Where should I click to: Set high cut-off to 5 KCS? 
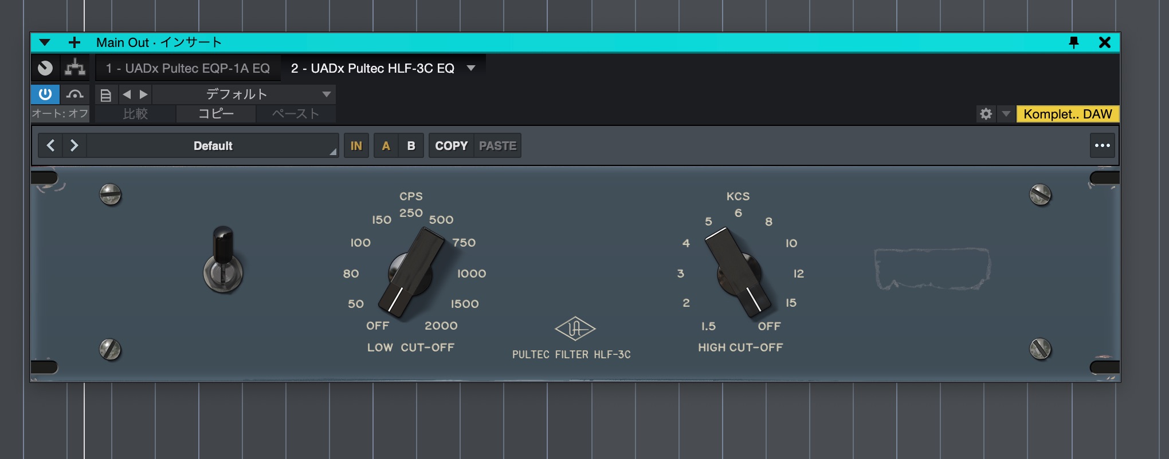[708, 221]
